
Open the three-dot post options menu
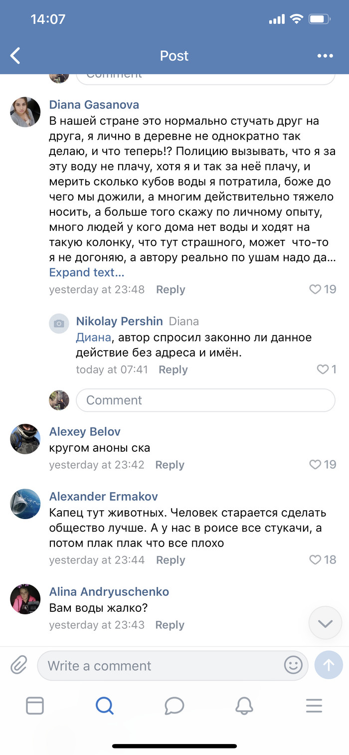point(325,56)
